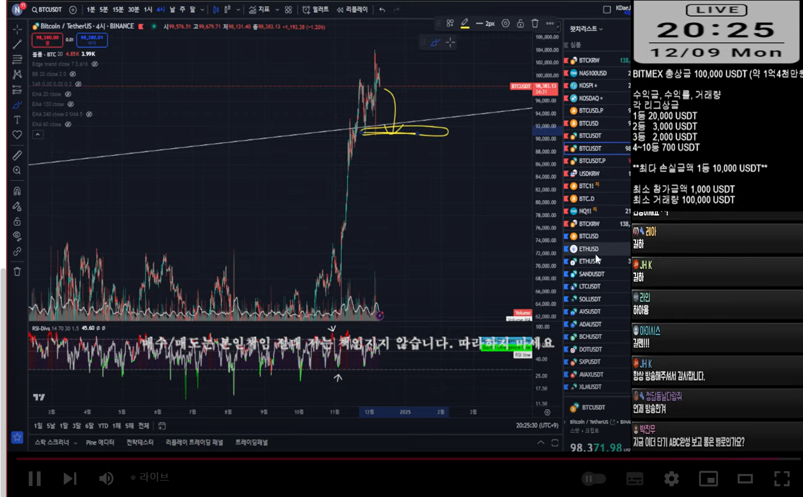Toggle stay in drawing mode
Image resolution: width=803 pixels, height=497 pixels.
[x=17, y=206]
